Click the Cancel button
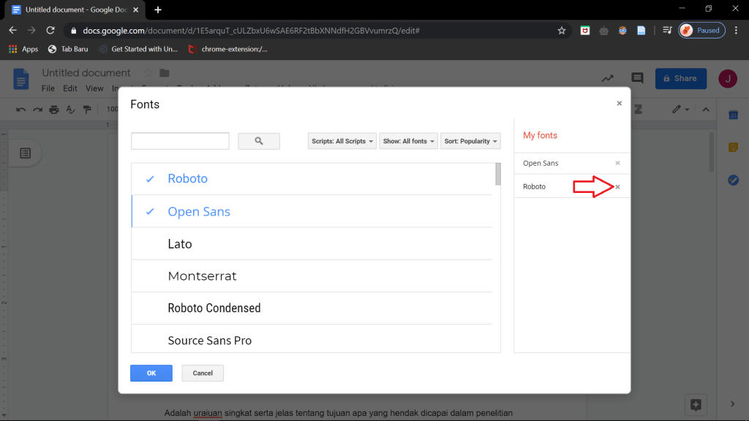The image size is (749, 421). pyautogui.click(x=203, y=373)
